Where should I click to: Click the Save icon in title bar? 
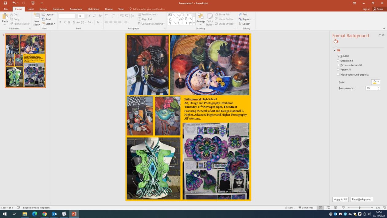pyautogui.click(x=5, y=3)
